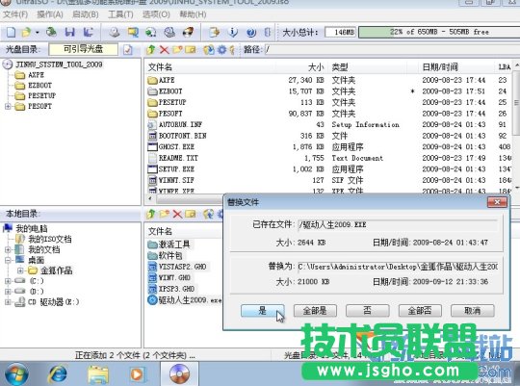Click the New Folder icon in the local toolbar

coord(164,214)
